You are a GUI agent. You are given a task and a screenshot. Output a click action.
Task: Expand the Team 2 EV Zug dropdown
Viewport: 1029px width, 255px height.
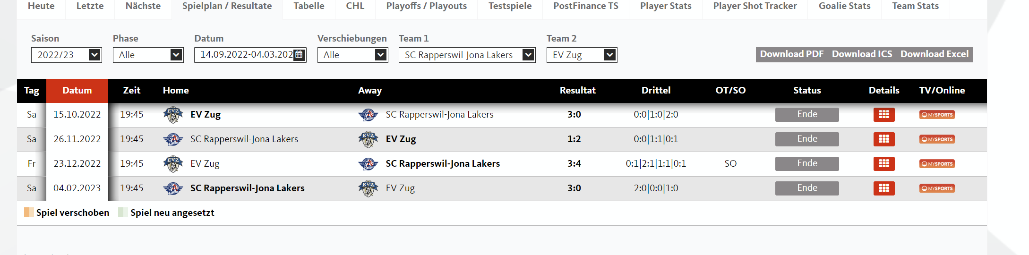(582, 55)
